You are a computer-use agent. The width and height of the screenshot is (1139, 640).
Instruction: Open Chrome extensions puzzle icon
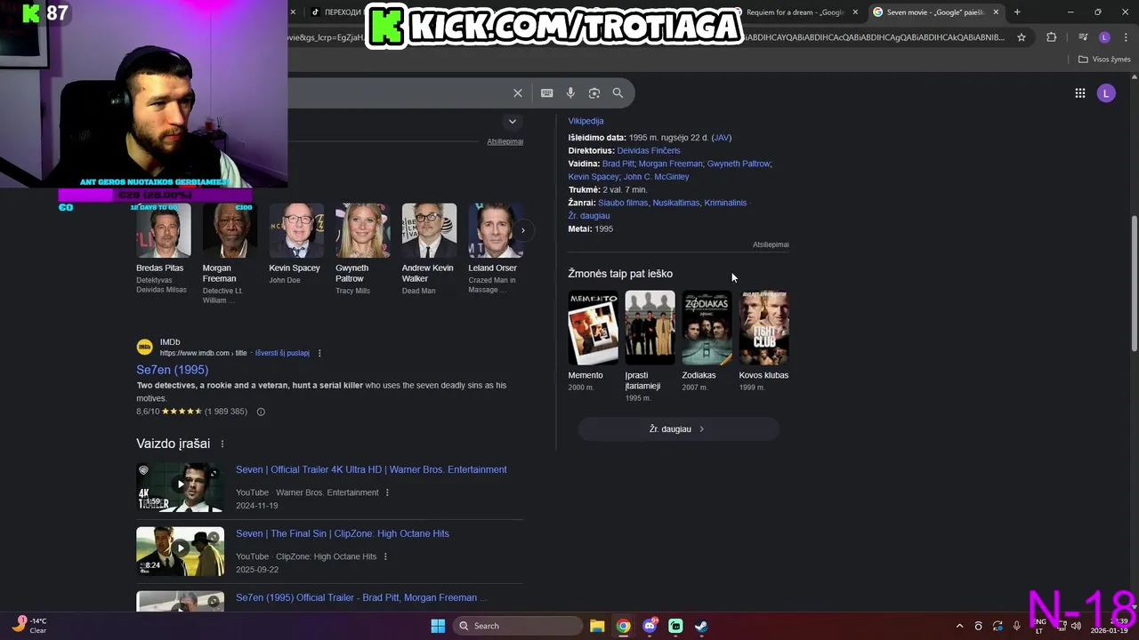(1052, 37)
